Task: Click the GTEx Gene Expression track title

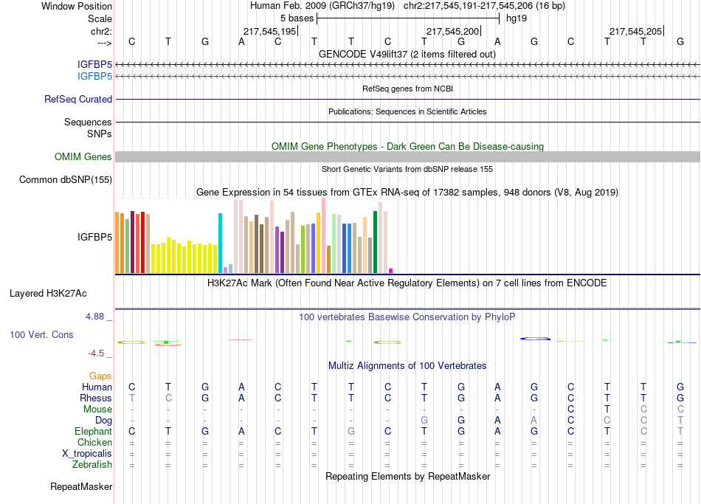Action: click(x=407, y=193)
